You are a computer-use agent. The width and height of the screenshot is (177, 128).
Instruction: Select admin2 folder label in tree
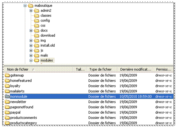[x=46, y=11]
